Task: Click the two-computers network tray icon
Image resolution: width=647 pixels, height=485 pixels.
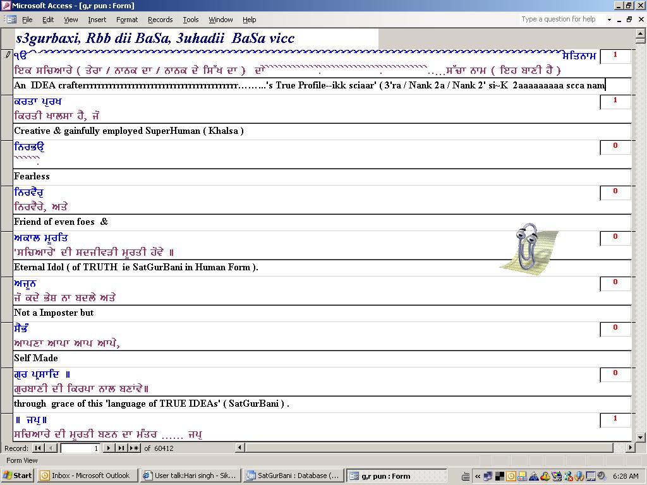Action: coord(488,476)
